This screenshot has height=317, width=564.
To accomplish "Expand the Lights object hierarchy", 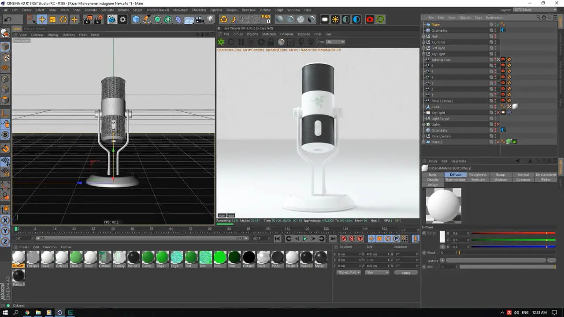I will (423, 124).
